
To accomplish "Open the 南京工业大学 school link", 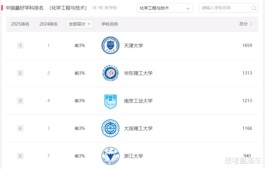I will [138, 101].
